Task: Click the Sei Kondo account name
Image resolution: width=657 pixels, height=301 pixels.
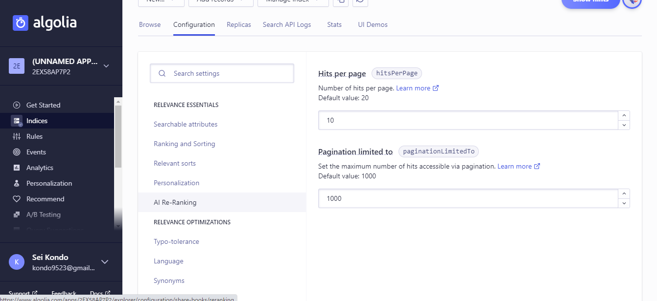Action: 50,257
